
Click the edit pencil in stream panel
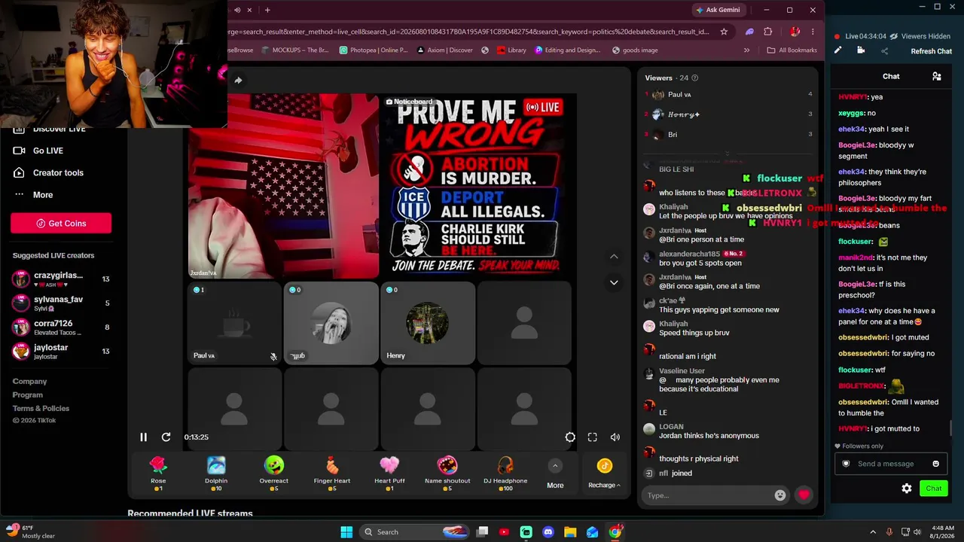pos(837,50)
